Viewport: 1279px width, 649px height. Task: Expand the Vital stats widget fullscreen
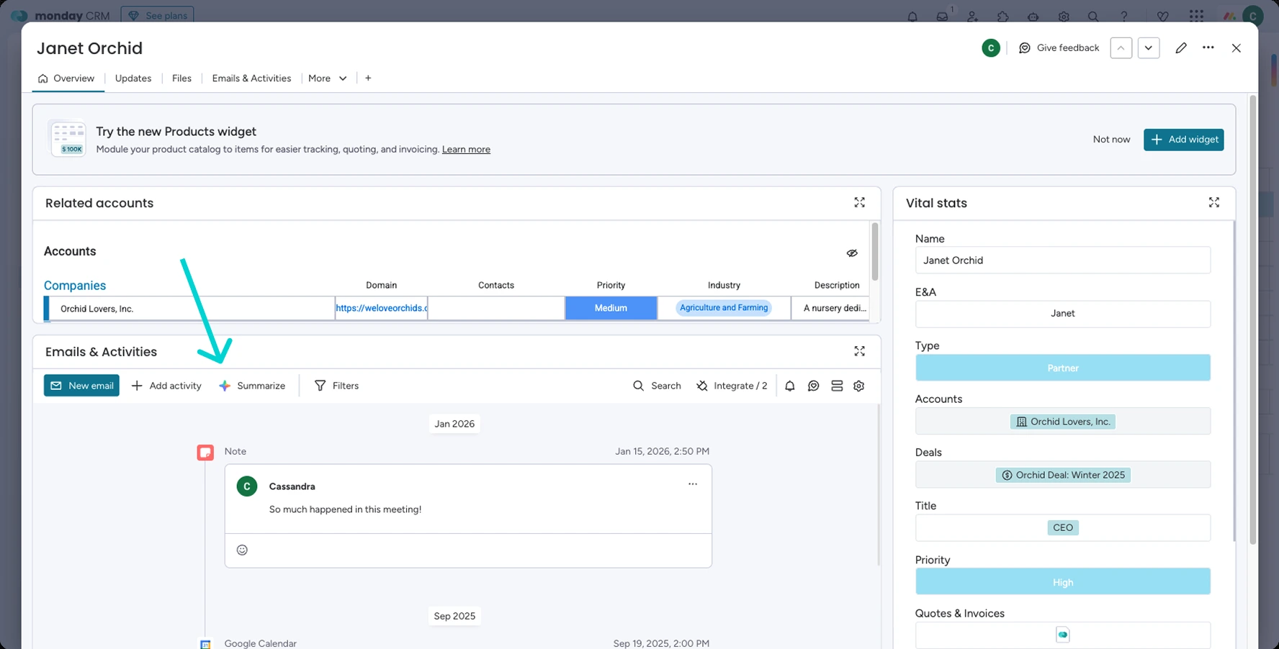coord(1213,203)
